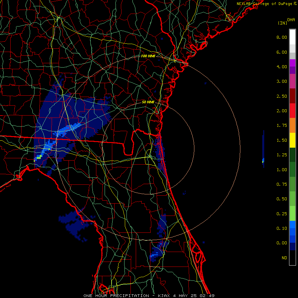
Task: Click the KJAX station identifier in the caption
Action: click(164, 296)
